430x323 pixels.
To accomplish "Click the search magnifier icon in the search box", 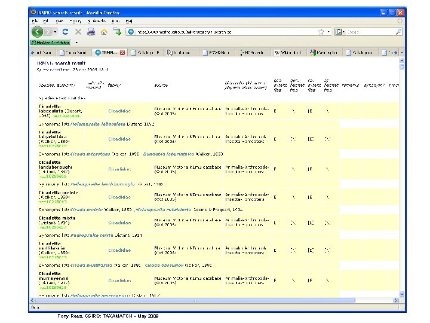I will click(398, 31).
